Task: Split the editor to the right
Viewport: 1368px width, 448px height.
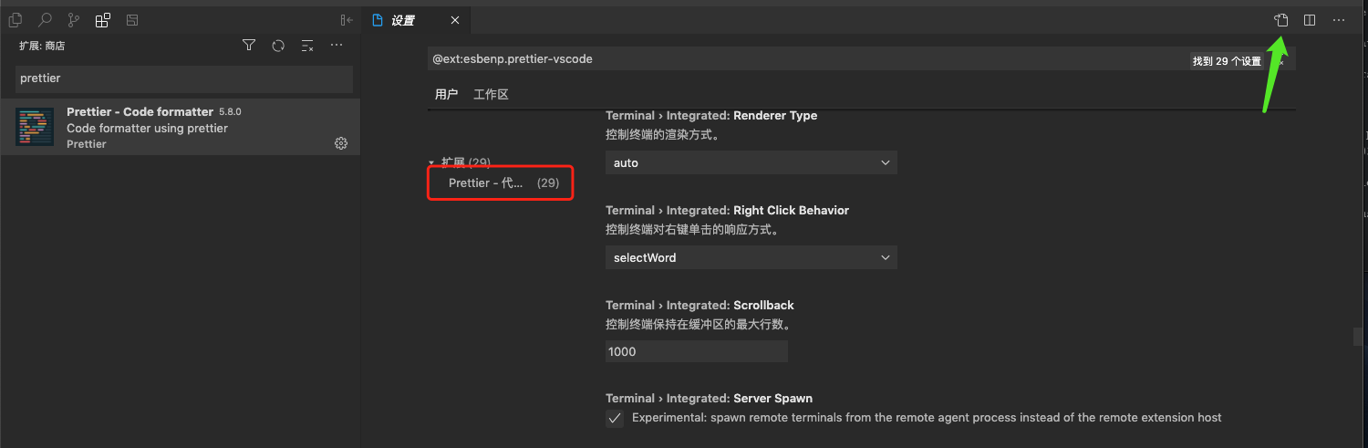Action: click(1310, 20)
